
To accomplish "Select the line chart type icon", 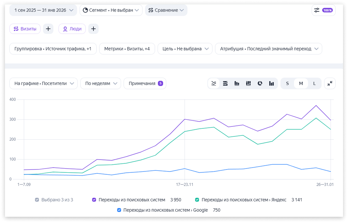I will 214,83.
